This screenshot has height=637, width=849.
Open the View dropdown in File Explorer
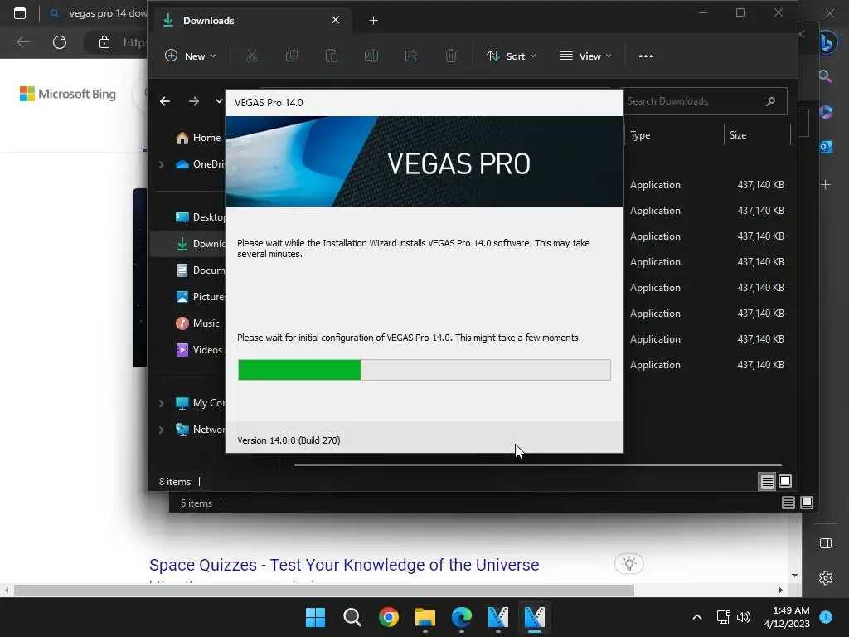point(585,56)
